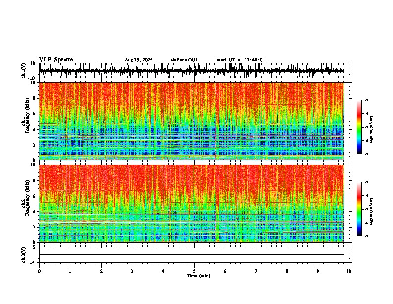Click time axis tick label '6'
The height and width of the screenshot is (304, 393).
225,271
